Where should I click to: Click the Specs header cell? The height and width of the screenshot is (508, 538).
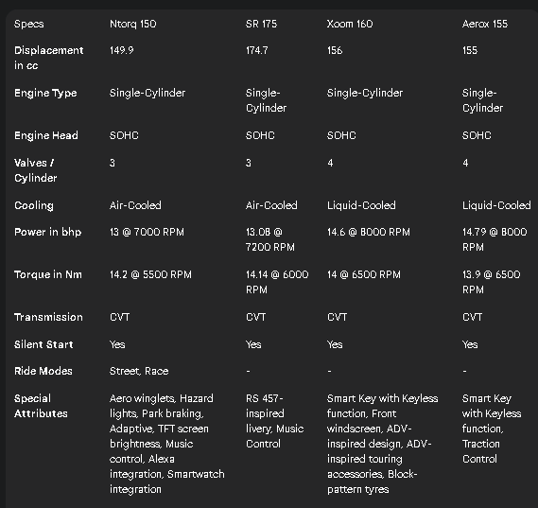(x=28, y=24)
